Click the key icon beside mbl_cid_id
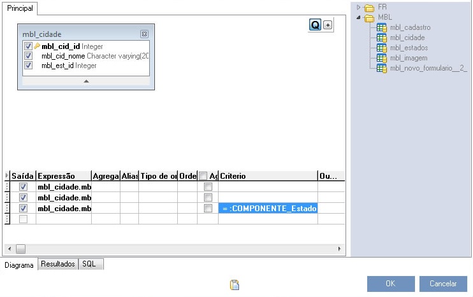The width and height of the screenshot is (473, 297). coord(37,46)
